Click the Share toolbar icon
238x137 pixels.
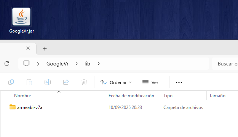click(x=66, y=82)
